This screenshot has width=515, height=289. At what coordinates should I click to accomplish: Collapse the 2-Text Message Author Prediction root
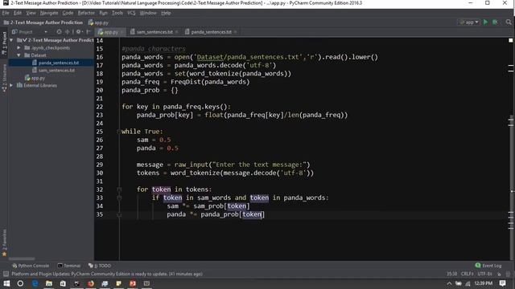click(x=11, y=40)
